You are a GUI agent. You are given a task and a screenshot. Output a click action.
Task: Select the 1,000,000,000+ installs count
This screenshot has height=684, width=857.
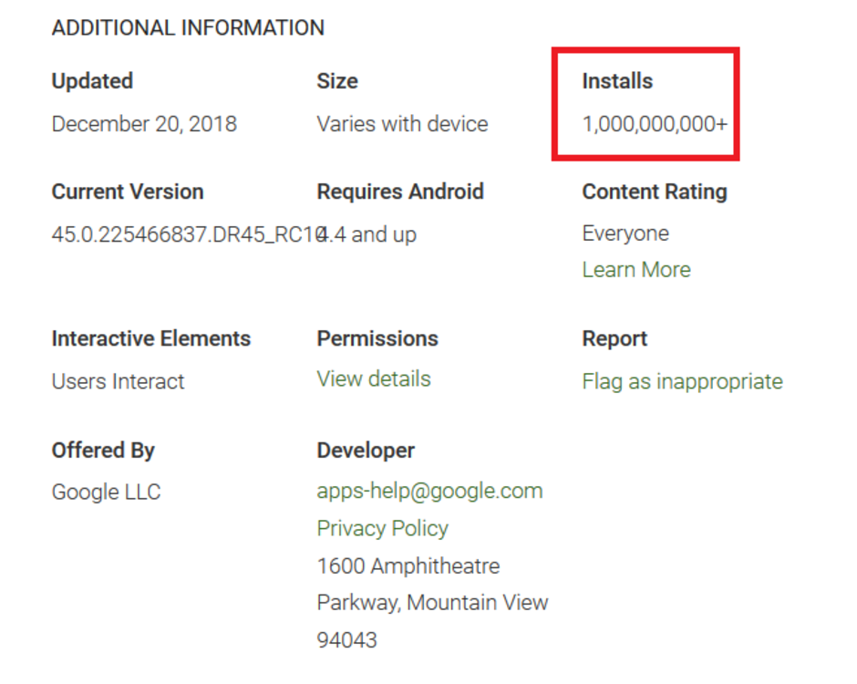655,124
